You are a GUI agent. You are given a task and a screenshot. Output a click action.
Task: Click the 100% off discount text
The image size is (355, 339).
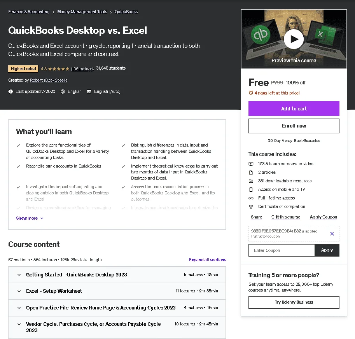coord(296,82)
